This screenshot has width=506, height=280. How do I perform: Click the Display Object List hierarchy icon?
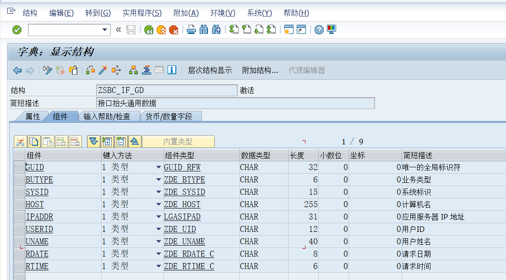133,70
